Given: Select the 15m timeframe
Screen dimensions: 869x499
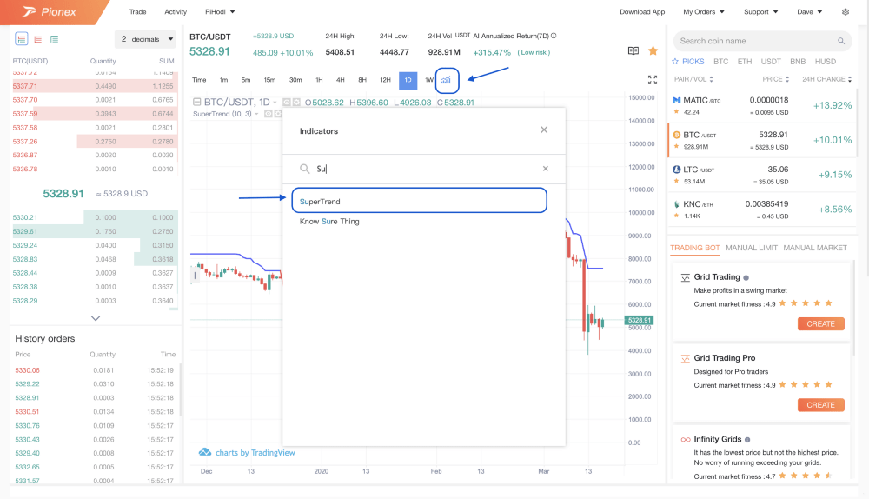Looking at the screenshot, I should pyautogui.click(x=269, y=80).
